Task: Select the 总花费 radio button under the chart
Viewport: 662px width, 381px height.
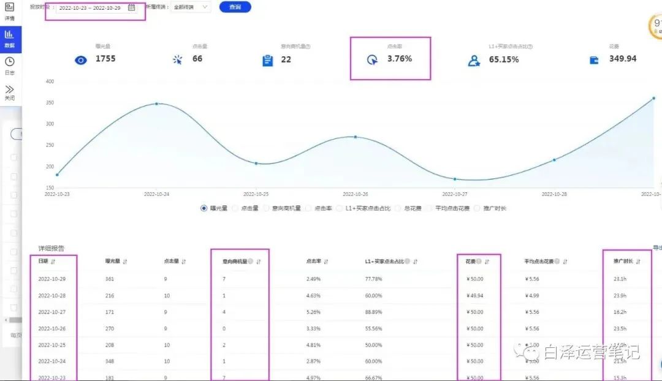Action: 398,208
